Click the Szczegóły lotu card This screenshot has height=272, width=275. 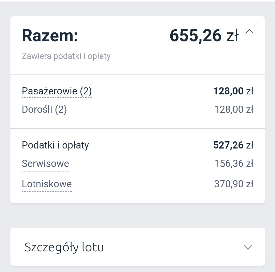pyautogui.click(x=137, y=246)
